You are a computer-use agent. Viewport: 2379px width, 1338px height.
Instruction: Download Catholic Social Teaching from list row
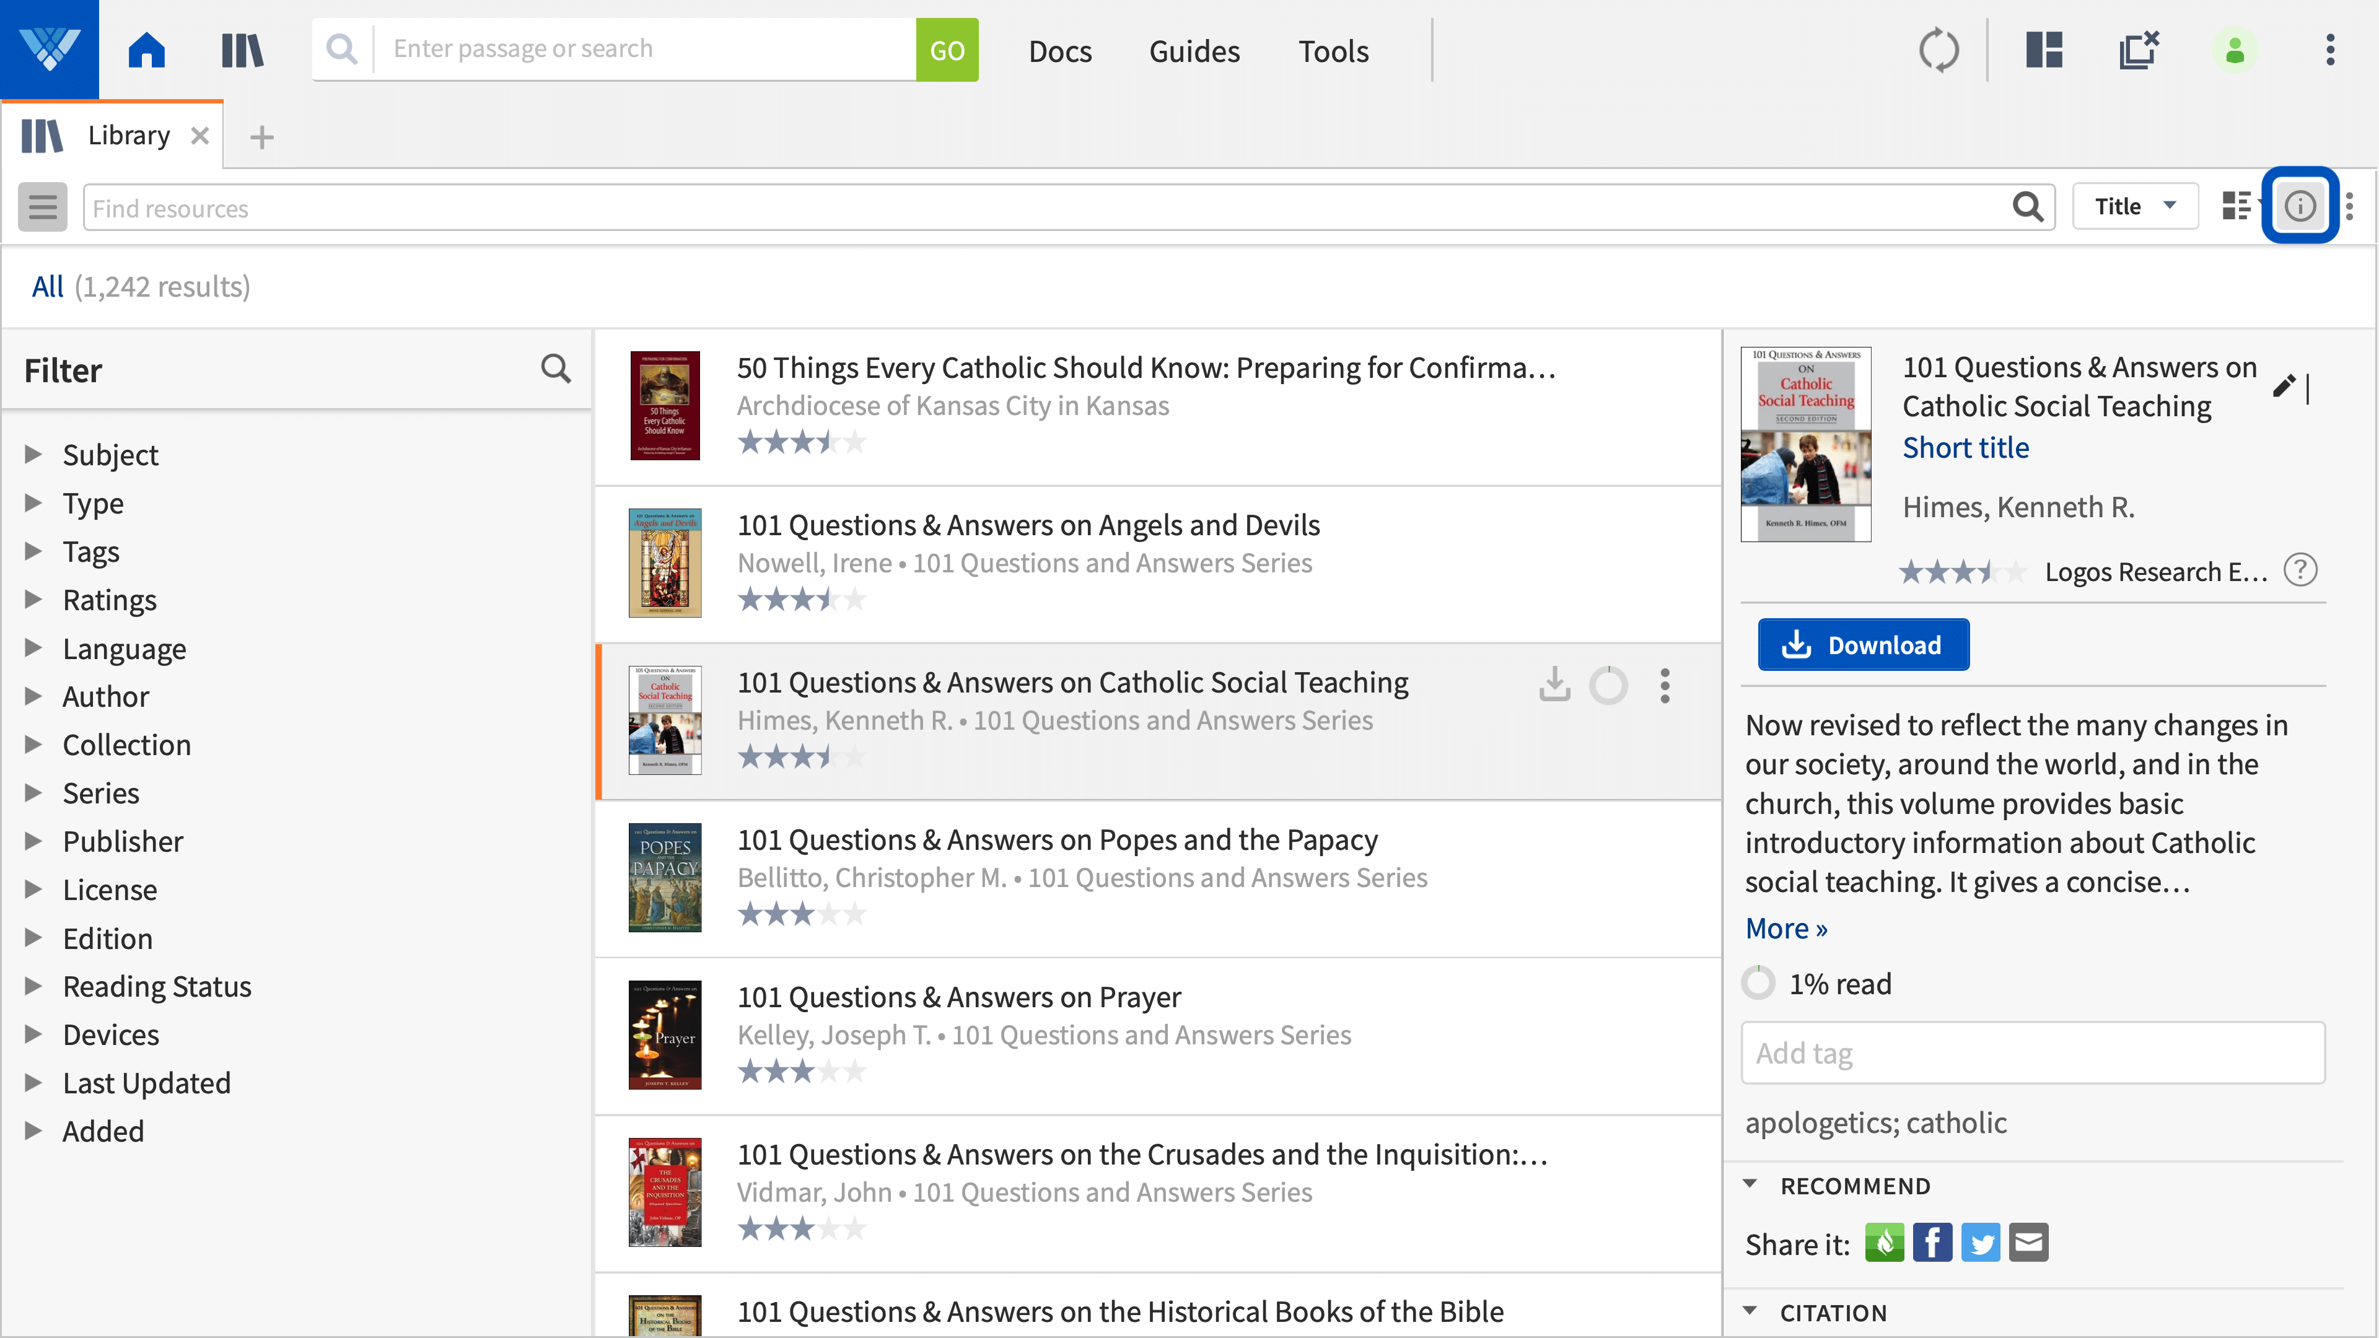point(1554,685)
